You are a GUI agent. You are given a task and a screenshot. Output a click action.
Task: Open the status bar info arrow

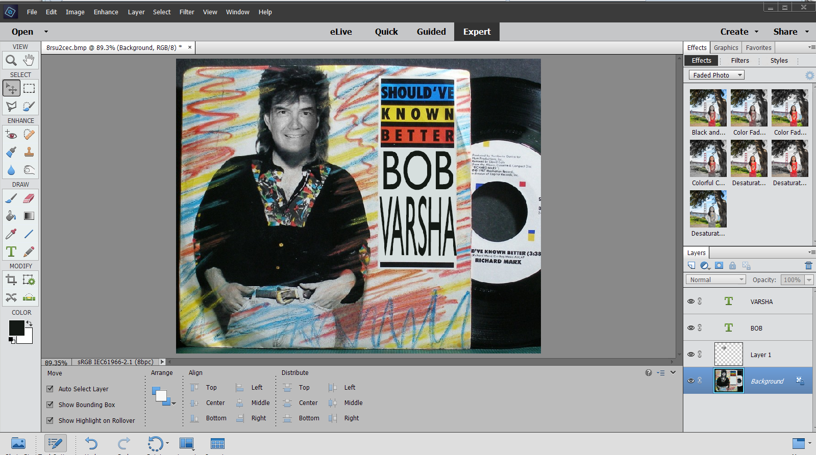click(x=162, y=362)
